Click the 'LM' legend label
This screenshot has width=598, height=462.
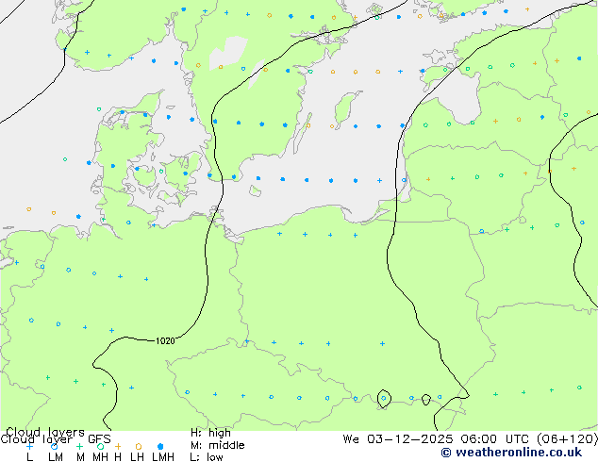tap(56, 456)
